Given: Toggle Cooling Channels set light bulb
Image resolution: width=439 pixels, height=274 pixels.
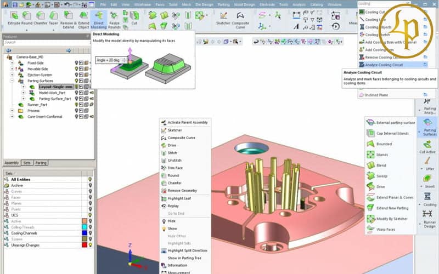Looking at the screenshot, I should click(x=90, y=233).
